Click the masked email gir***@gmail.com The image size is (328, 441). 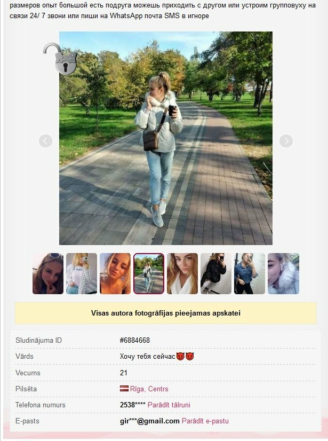pyautogui.click(x=149, y=421)
